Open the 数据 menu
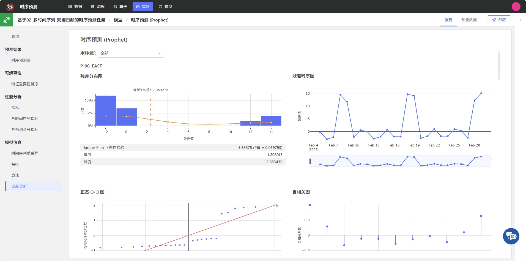The width and height of the screenshot is (526, 261). 75,7
